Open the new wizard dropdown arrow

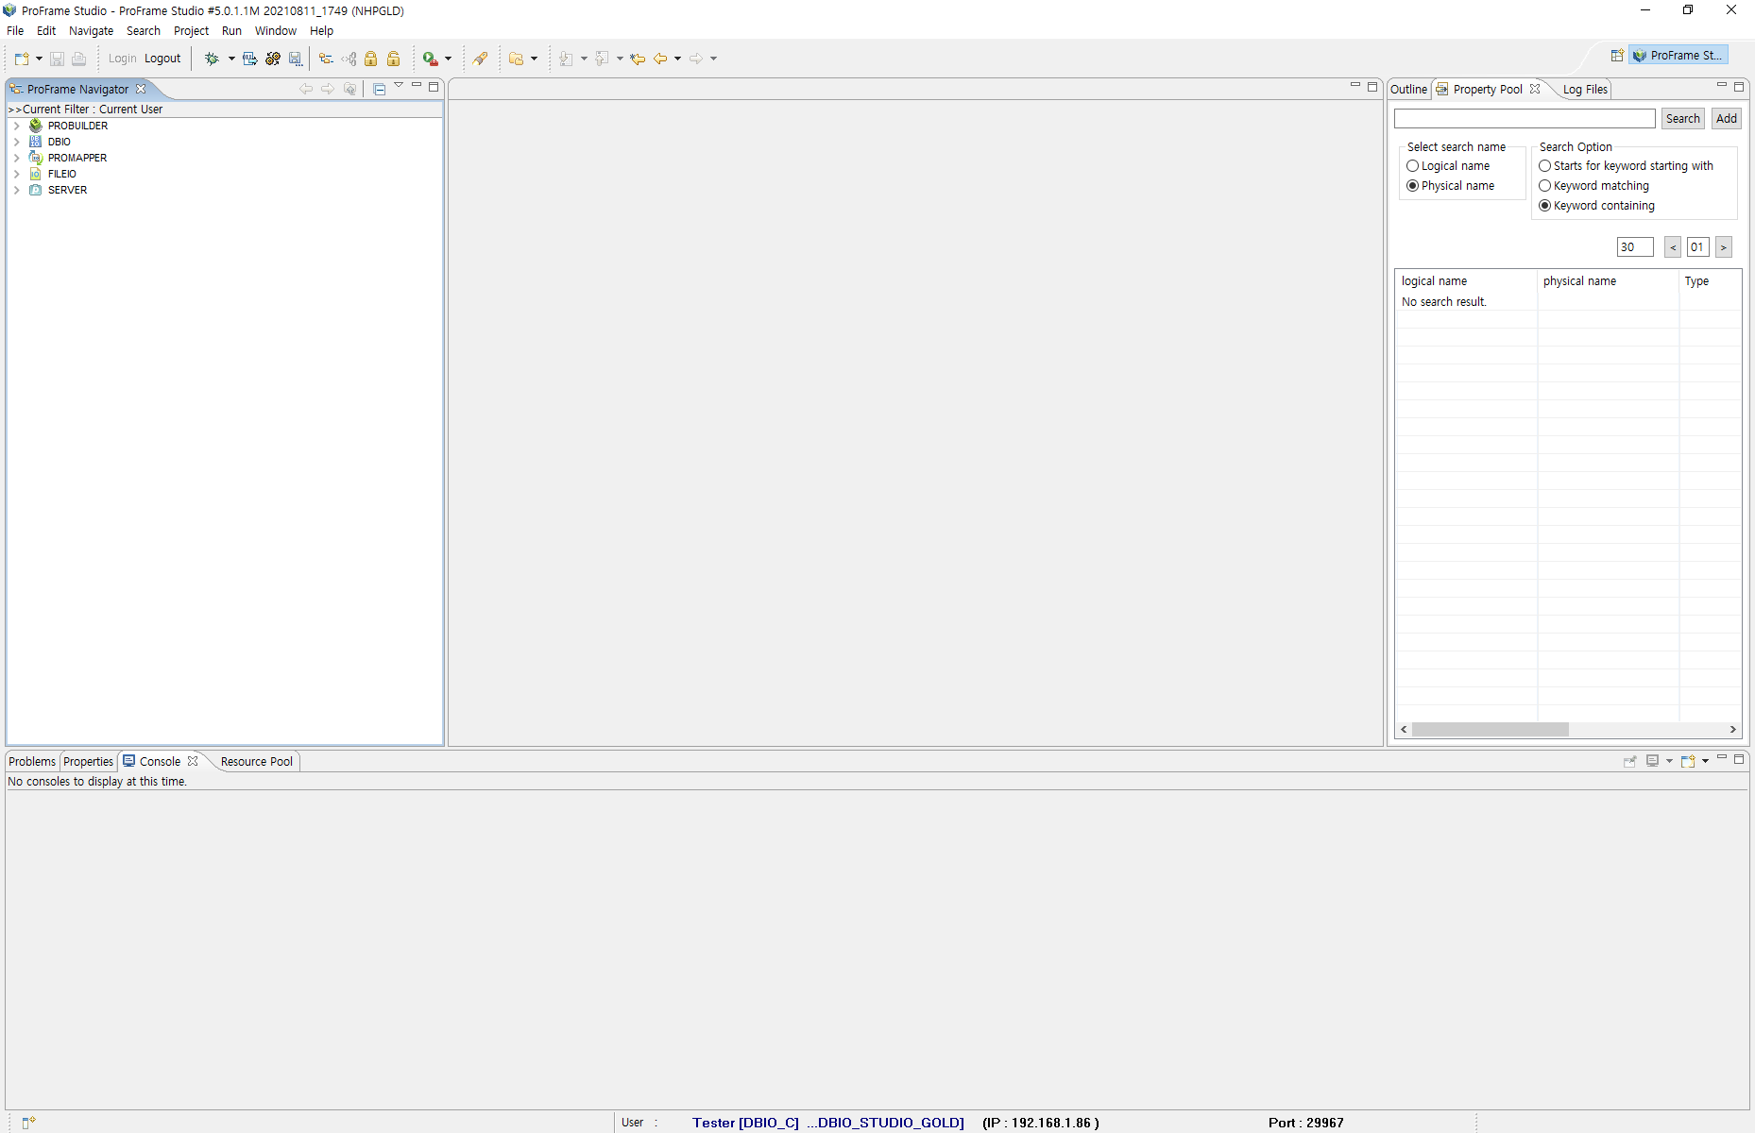pyautogui.click(x=39, y=59)
